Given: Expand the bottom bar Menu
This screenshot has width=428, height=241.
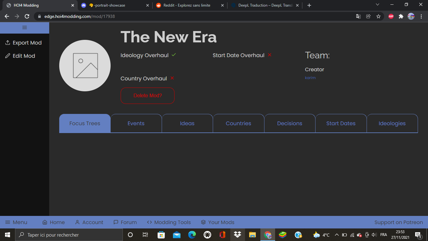Looking at the screenshot, I should pos(16,222).
